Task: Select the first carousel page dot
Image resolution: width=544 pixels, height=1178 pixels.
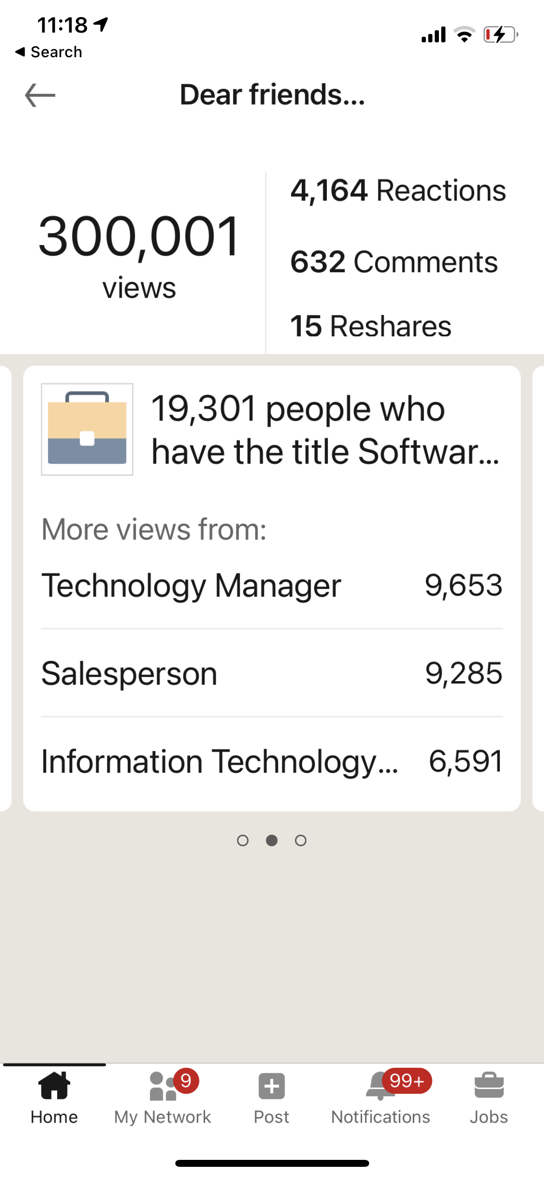Action: click(243, 840)
